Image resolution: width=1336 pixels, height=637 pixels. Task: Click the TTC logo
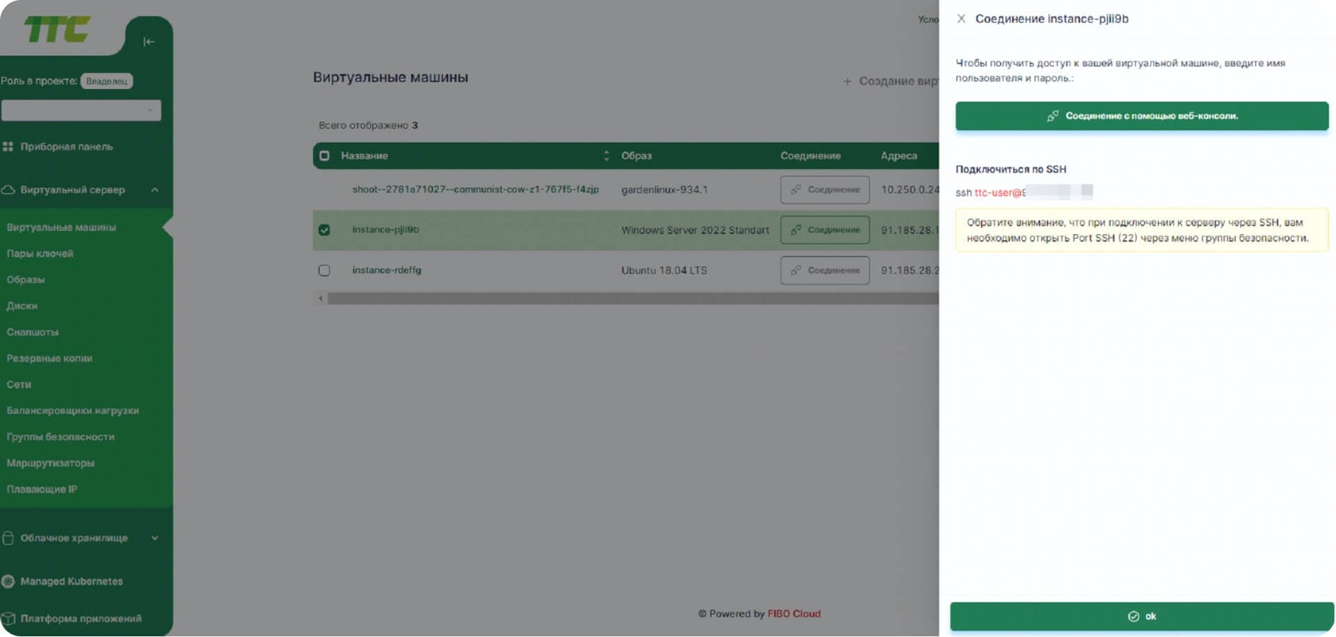[57, 29]
